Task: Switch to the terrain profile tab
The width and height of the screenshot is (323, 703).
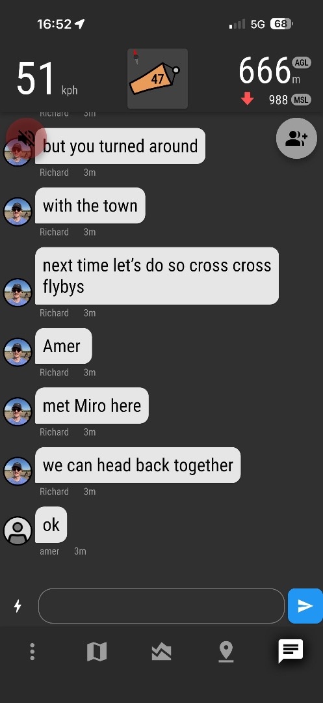Action: 161,652
